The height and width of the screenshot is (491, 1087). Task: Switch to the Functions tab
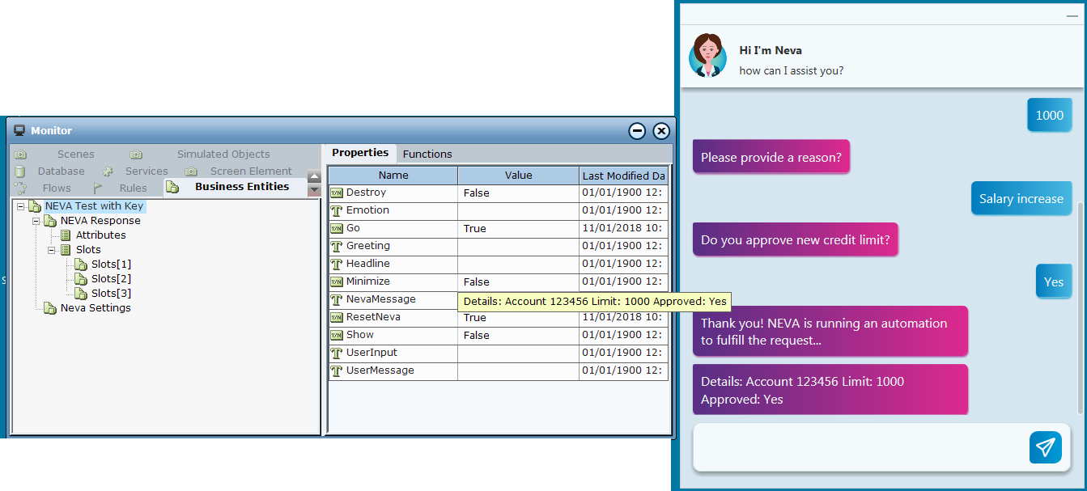(427, 154)
